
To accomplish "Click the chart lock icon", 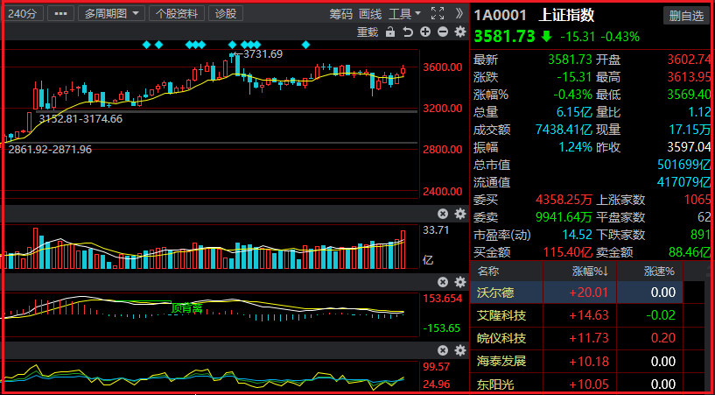I will click(390, 32).
